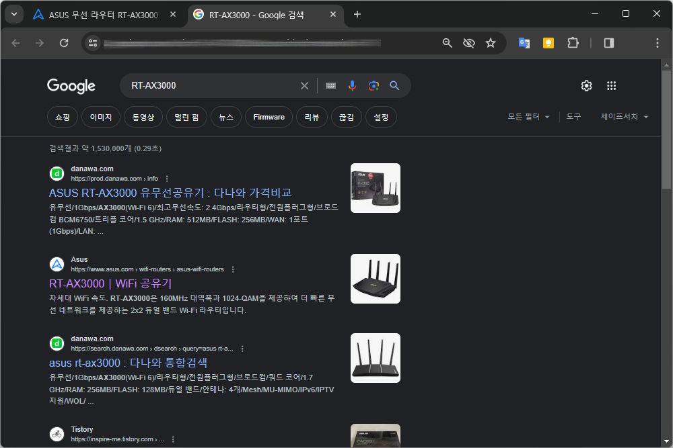Viewport: 673px width, 448px height.
Task: Filter results by 멀린 펌
Action: coord(186,117)
